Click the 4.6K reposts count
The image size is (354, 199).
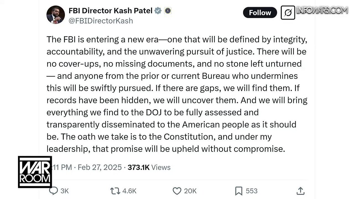(129, 191)
